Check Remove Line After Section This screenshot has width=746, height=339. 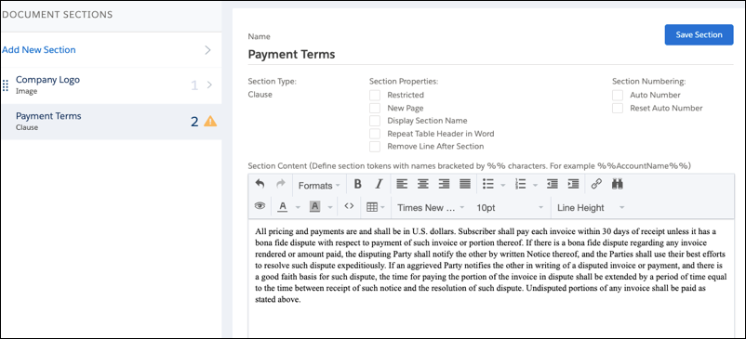(375, 146)
